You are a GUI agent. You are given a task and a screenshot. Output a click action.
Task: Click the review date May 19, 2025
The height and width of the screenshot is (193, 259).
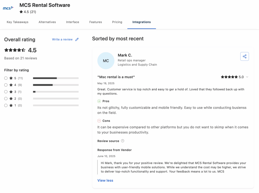[x=106, y=83]
